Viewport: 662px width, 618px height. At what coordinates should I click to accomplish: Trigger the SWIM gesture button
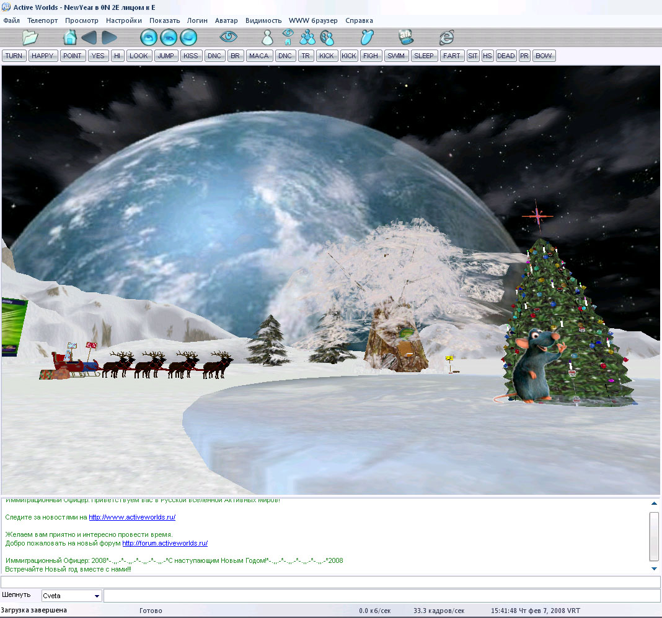[397, 56]
